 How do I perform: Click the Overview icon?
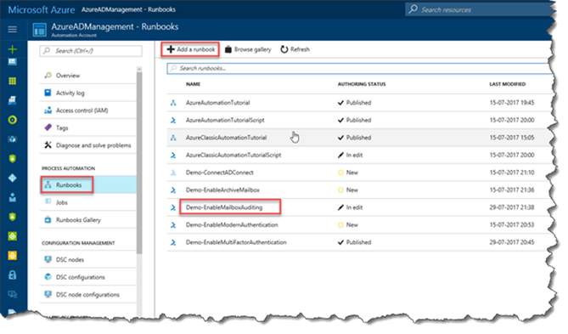click(48, 75)
